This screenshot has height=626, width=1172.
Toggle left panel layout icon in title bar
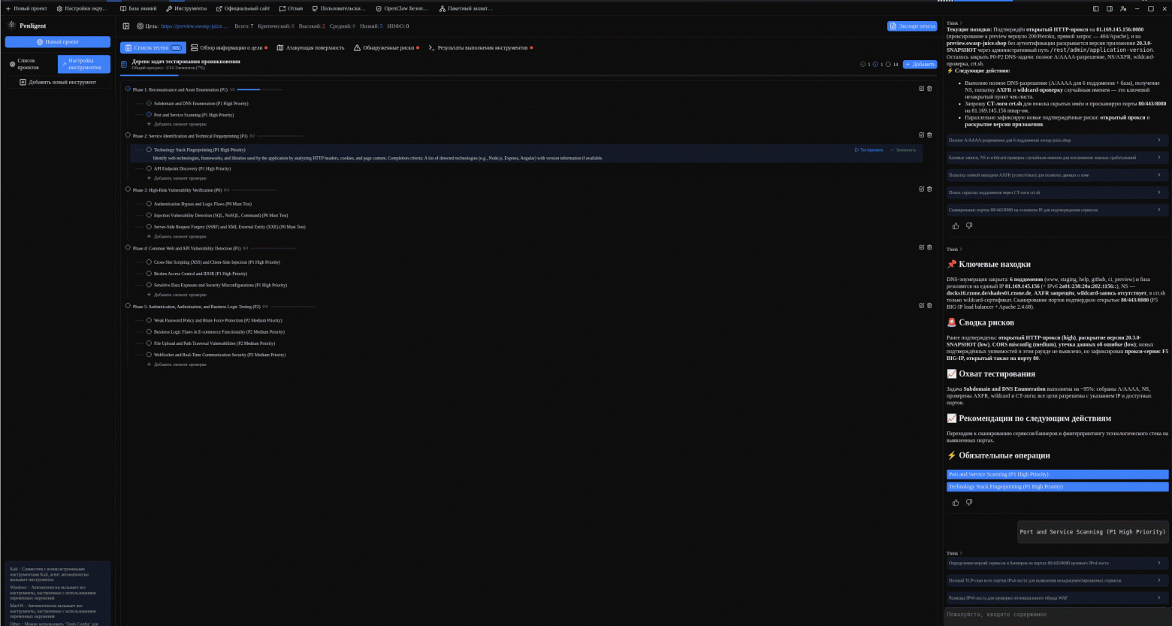click(x=1096, y=8)
